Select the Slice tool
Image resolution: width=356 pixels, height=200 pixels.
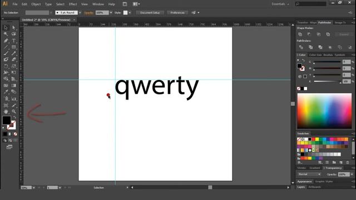click(13, 105)
